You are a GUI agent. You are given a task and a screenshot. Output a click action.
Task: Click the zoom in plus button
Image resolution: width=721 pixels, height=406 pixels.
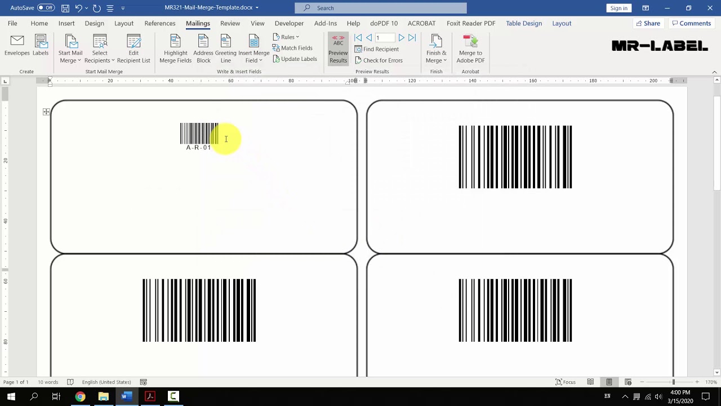click(x=697, y=382)
